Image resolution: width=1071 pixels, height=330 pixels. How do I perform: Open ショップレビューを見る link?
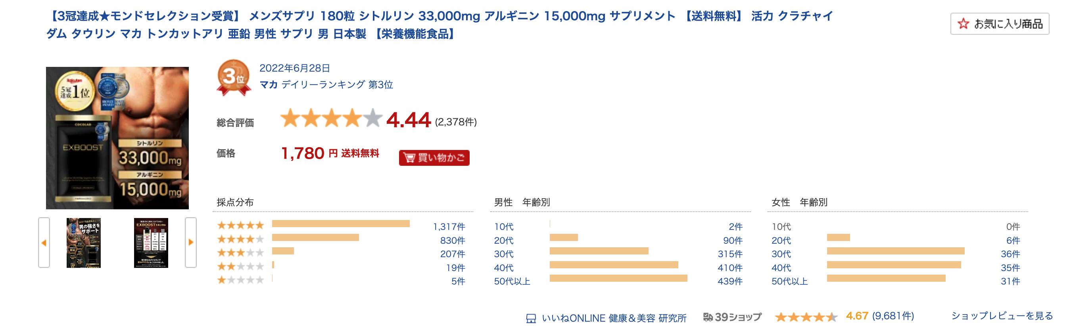coord(1002,316)
